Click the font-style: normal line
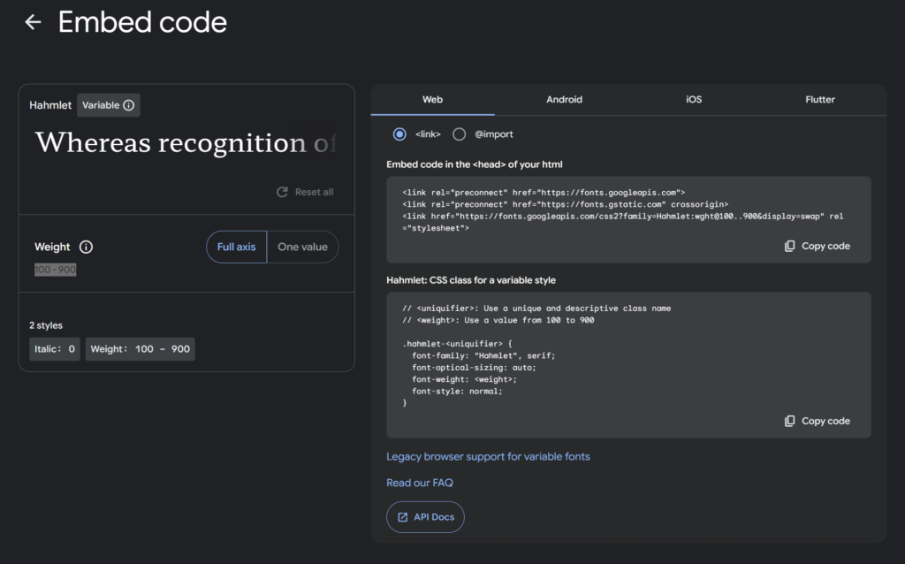 pos(457,392)
